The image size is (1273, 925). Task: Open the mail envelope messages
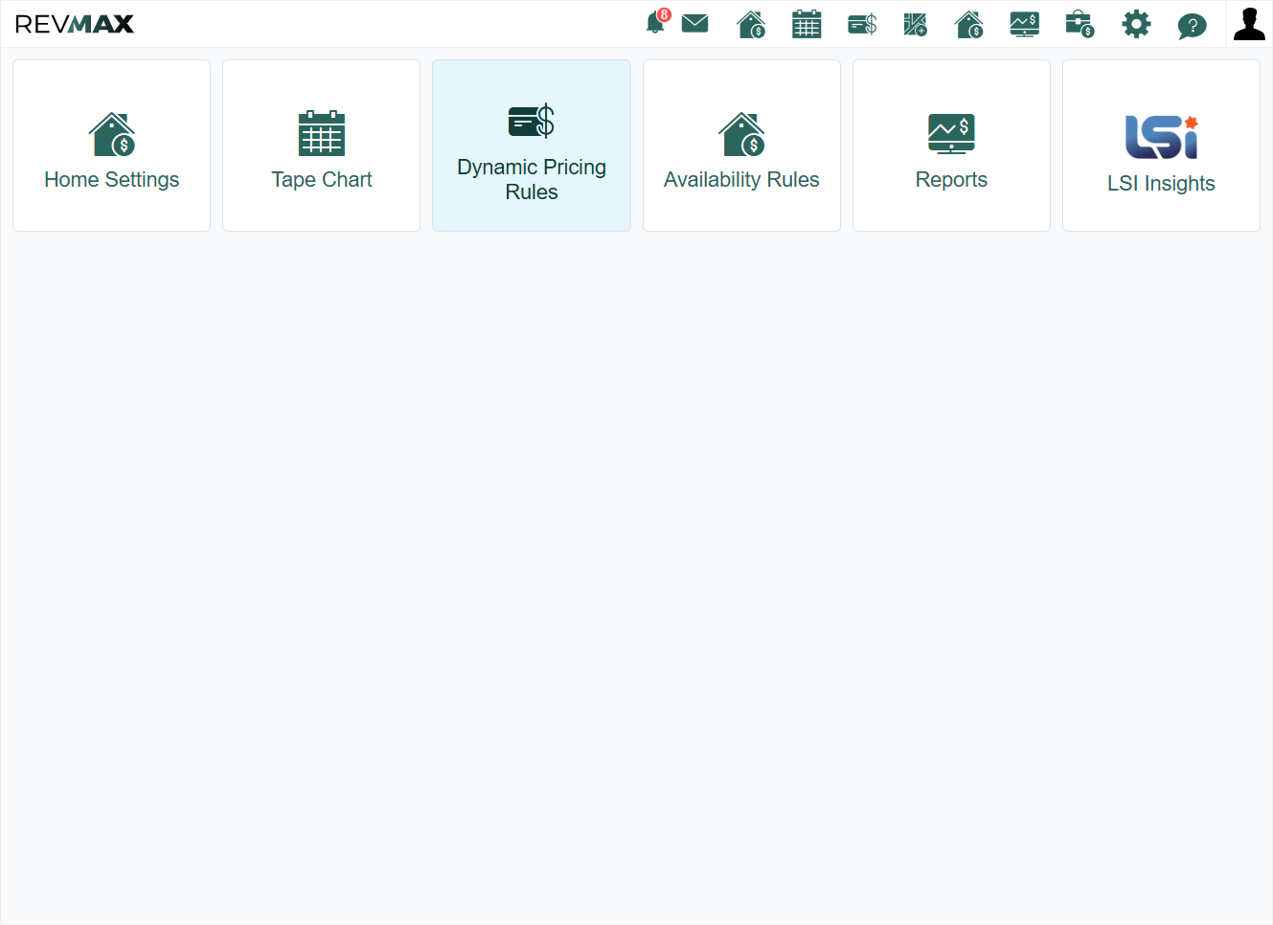694,23
